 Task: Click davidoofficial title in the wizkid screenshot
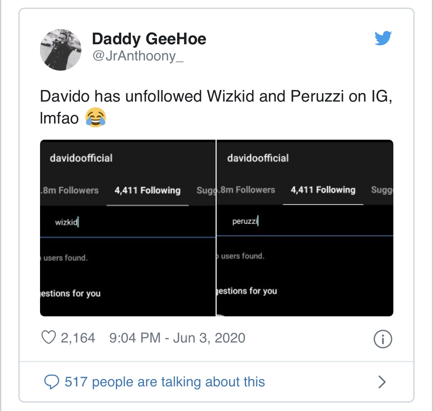(81, 158)
